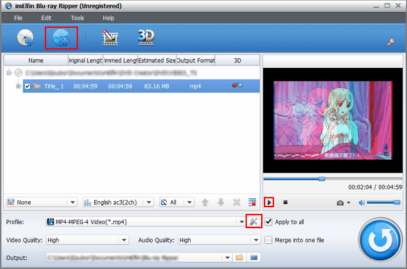
Task: Collapse the disc source tree node
Action: coord(9,73)
